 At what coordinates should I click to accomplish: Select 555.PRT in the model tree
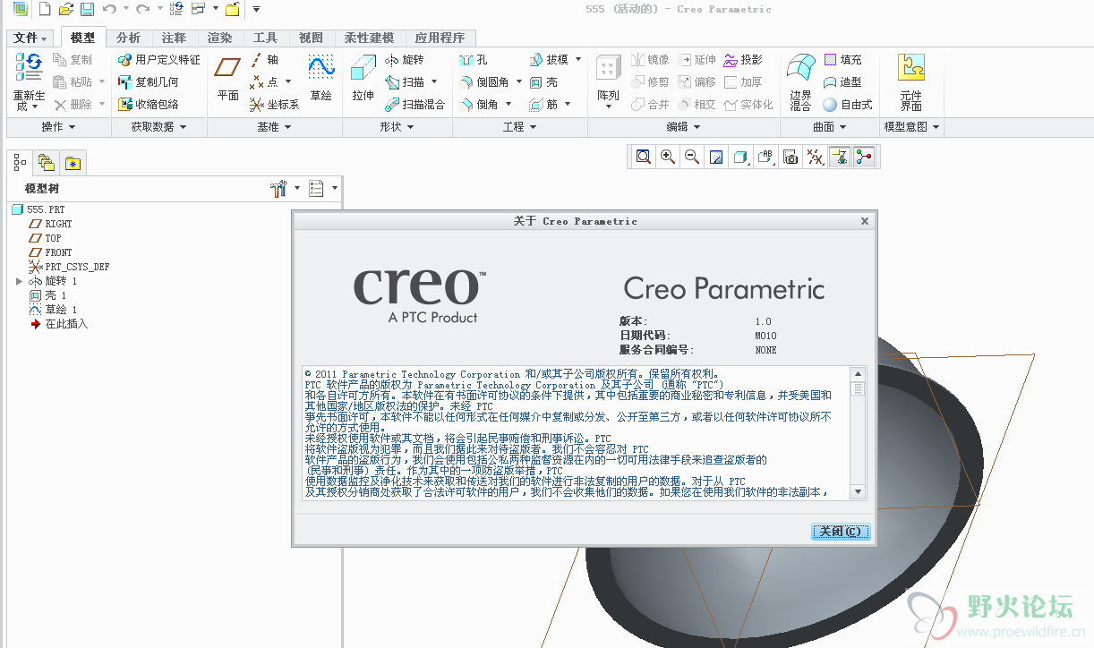(45, 209)
